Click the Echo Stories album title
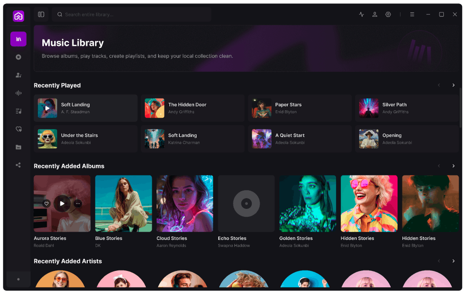This screenshot has height=301, width=468. coord(232,238)
